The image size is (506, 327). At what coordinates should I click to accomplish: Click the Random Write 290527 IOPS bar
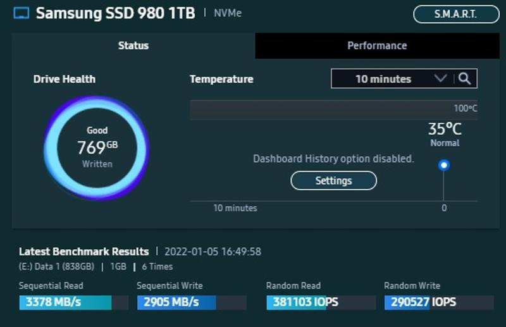coord(439,302)
